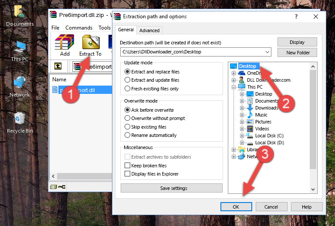The width and height of the screenshot is (335, 226).
Task: Click the Save settings button
Action: click(172, 188)
